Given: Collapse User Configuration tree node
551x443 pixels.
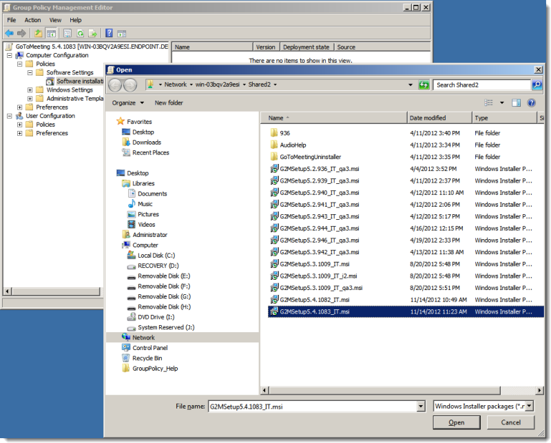Looking at the screenshot, I should click(x=10, y=116).
